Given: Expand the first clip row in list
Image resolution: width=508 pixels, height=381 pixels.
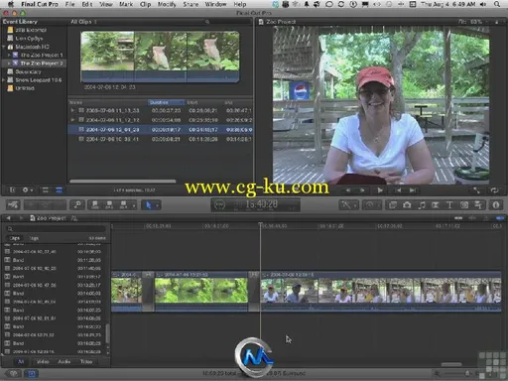Looking at the screenshot, I should point(72,110).
